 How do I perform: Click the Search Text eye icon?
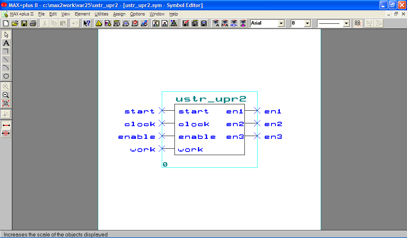click(x=215, y=23)
